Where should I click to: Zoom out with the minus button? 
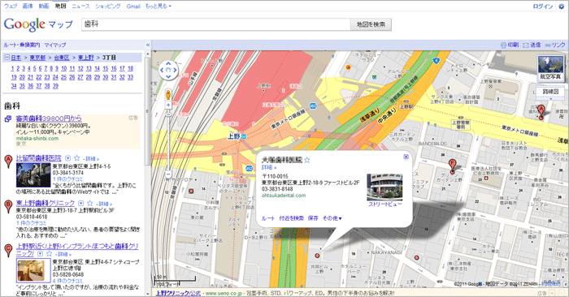coord(168,174)
